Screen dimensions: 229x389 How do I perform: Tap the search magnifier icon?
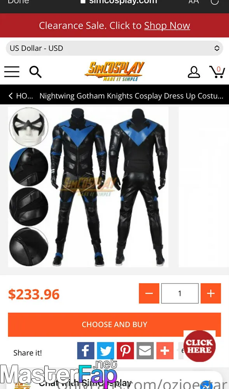point(35,72)
